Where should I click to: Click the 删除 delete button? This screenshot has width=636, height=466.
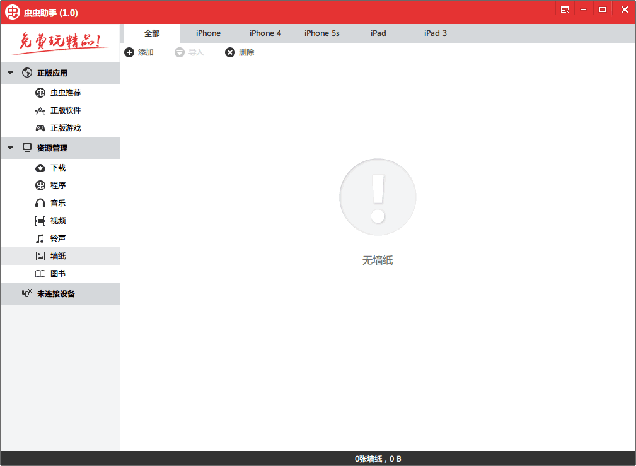point(240,52)
